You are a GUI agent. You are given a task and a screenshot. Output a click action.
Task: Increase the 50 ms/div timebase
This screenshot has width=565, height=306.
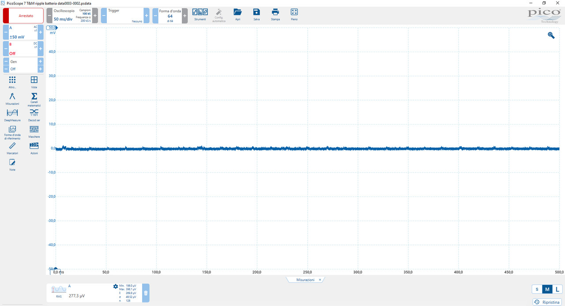tap(95, 15)
